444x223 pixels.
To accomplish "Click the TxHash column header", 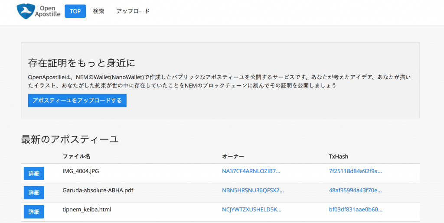I will [x=338, y=156].
